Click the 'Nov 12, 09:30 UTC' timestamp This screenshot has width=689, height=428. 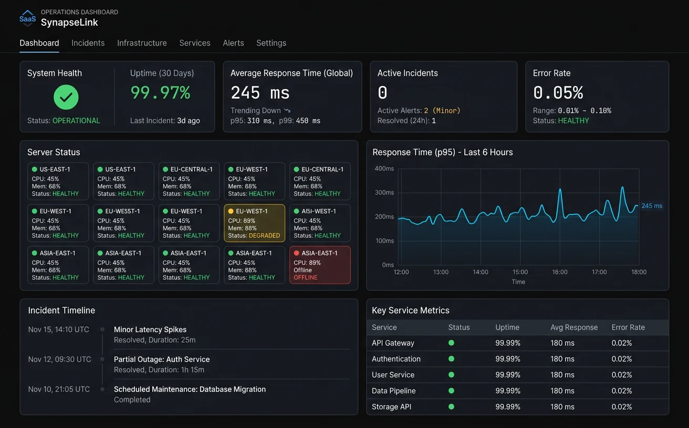(60, 359)
